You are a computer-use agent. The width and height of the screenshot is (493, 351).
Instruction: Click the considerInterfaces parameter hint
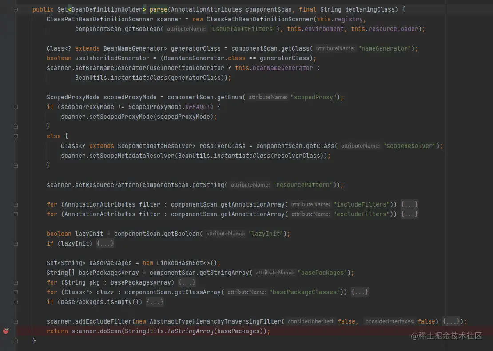[390, 321]
